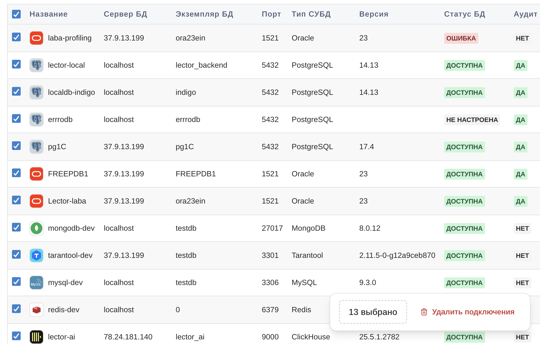Click the MySQL icon for mysql-dev
Viewport: 540px width, 344px height.
pyautogui.click(x=36, y=283)
